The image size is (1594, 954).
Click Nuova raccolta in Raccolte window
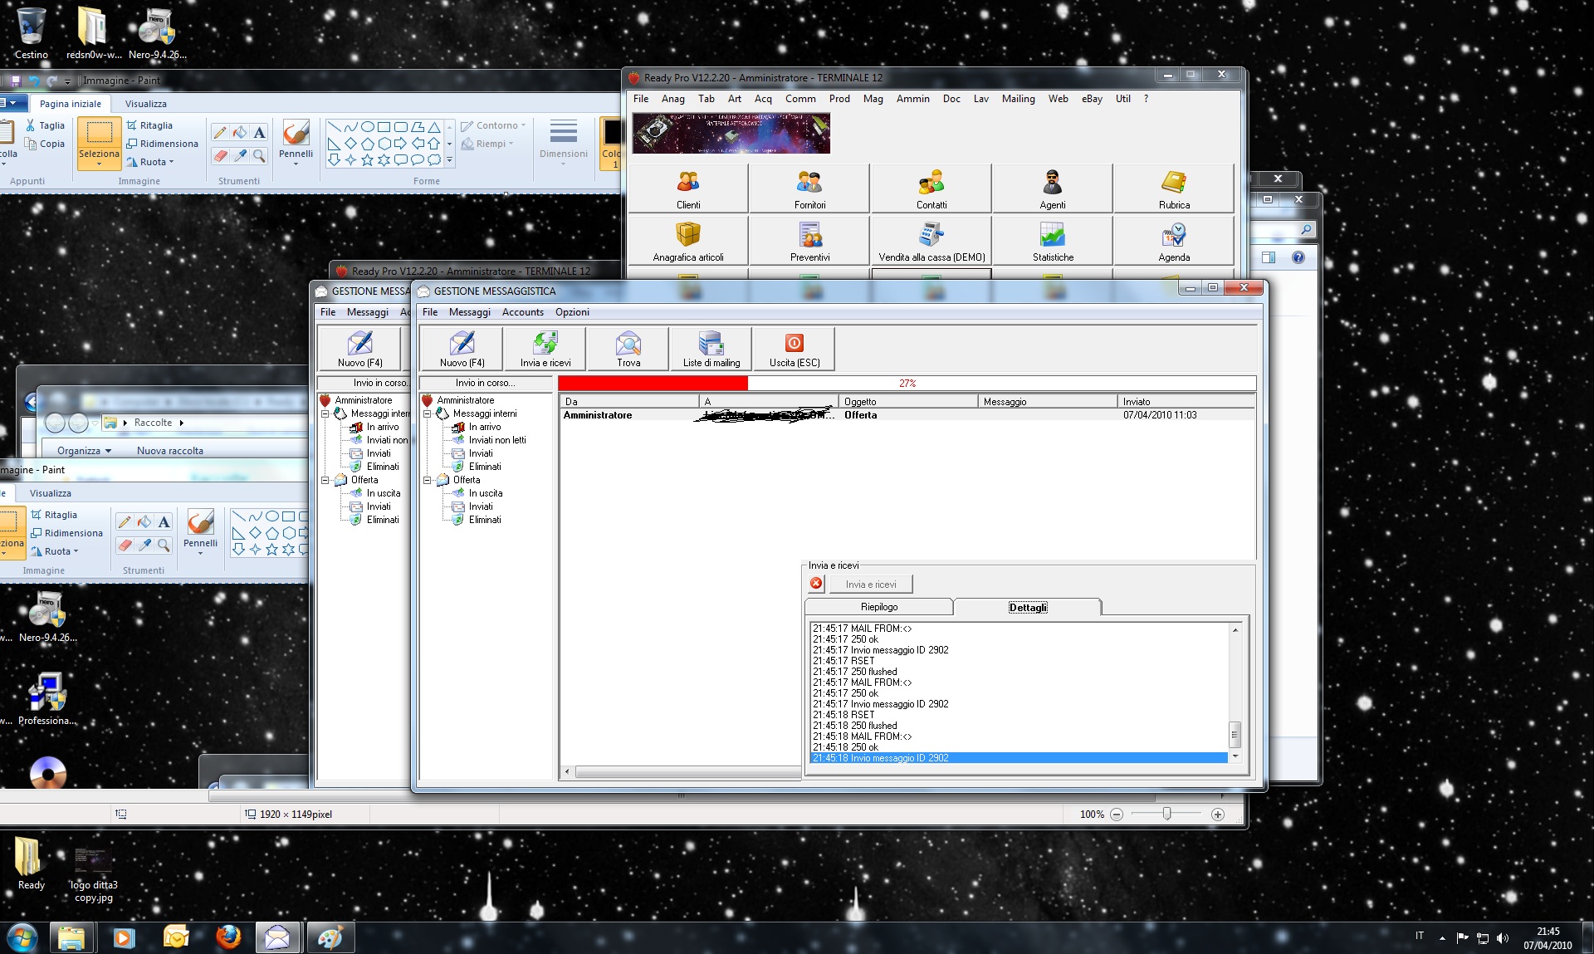click(170, 451)
